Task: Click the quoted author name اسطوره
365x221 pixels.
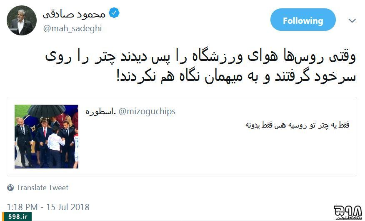Action: coord(100,112)
